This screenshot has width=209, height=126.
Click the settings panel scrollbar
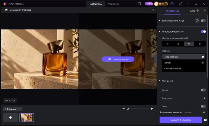pyautogui.click(x=207, y=46)
